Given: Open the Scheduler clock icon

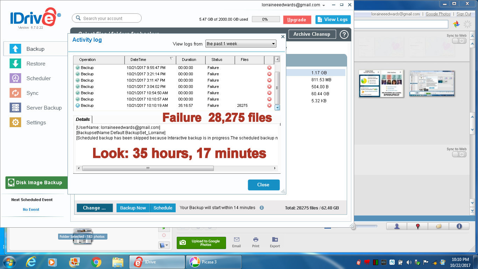Looking at the screenshot, I should [15, 78].
